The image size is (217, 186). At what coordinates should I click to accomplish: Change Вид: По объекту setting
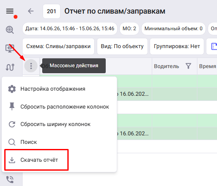(122, 46)
